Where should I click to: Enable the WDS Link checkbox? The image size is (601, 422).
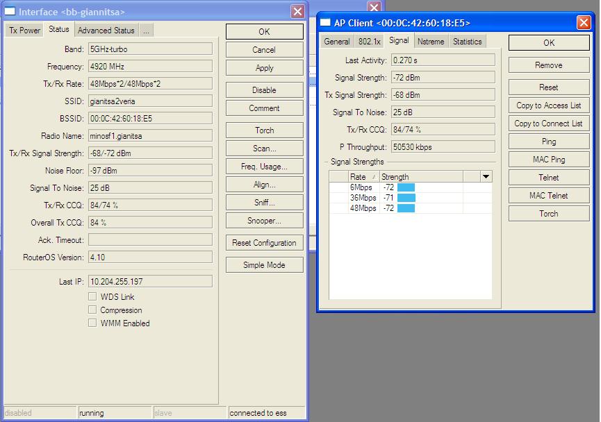tap(92, 296)
